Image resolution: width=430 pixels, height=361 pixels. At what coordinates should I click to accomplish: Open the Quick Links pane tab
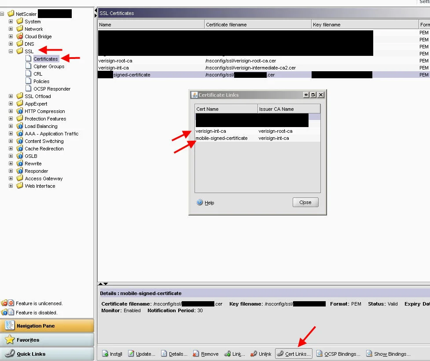[x=47, y=354]
